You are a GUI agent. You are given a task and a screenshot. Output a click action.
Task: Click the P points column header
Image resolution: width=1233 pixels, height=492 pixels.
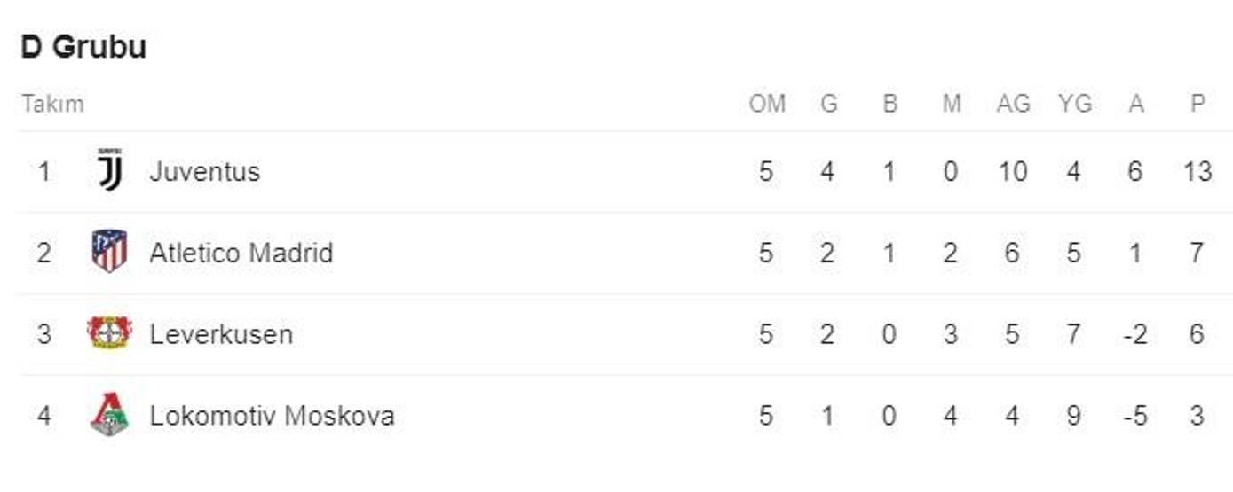pos(1197,104)
